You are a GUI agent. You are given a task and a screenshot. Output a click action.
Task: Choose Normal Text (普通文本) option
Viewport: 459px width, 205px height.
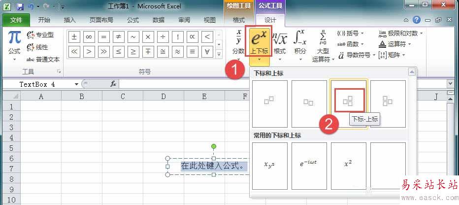(x=43, y=60)
